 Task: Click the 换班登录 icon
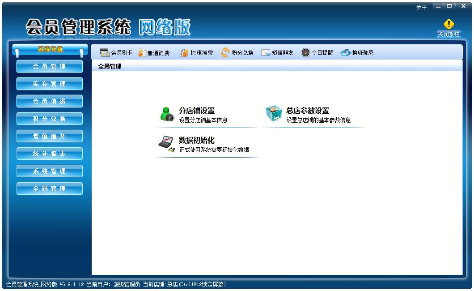(345, 53)
